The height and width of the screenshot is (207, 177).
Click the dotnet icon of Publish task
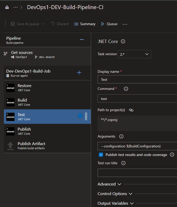(10, 131)
